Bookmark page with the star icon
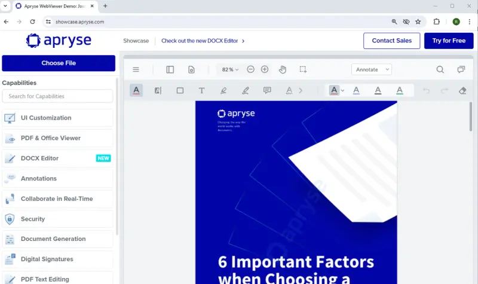The width and height of the screenshot is (478, 284). [418, 22]
